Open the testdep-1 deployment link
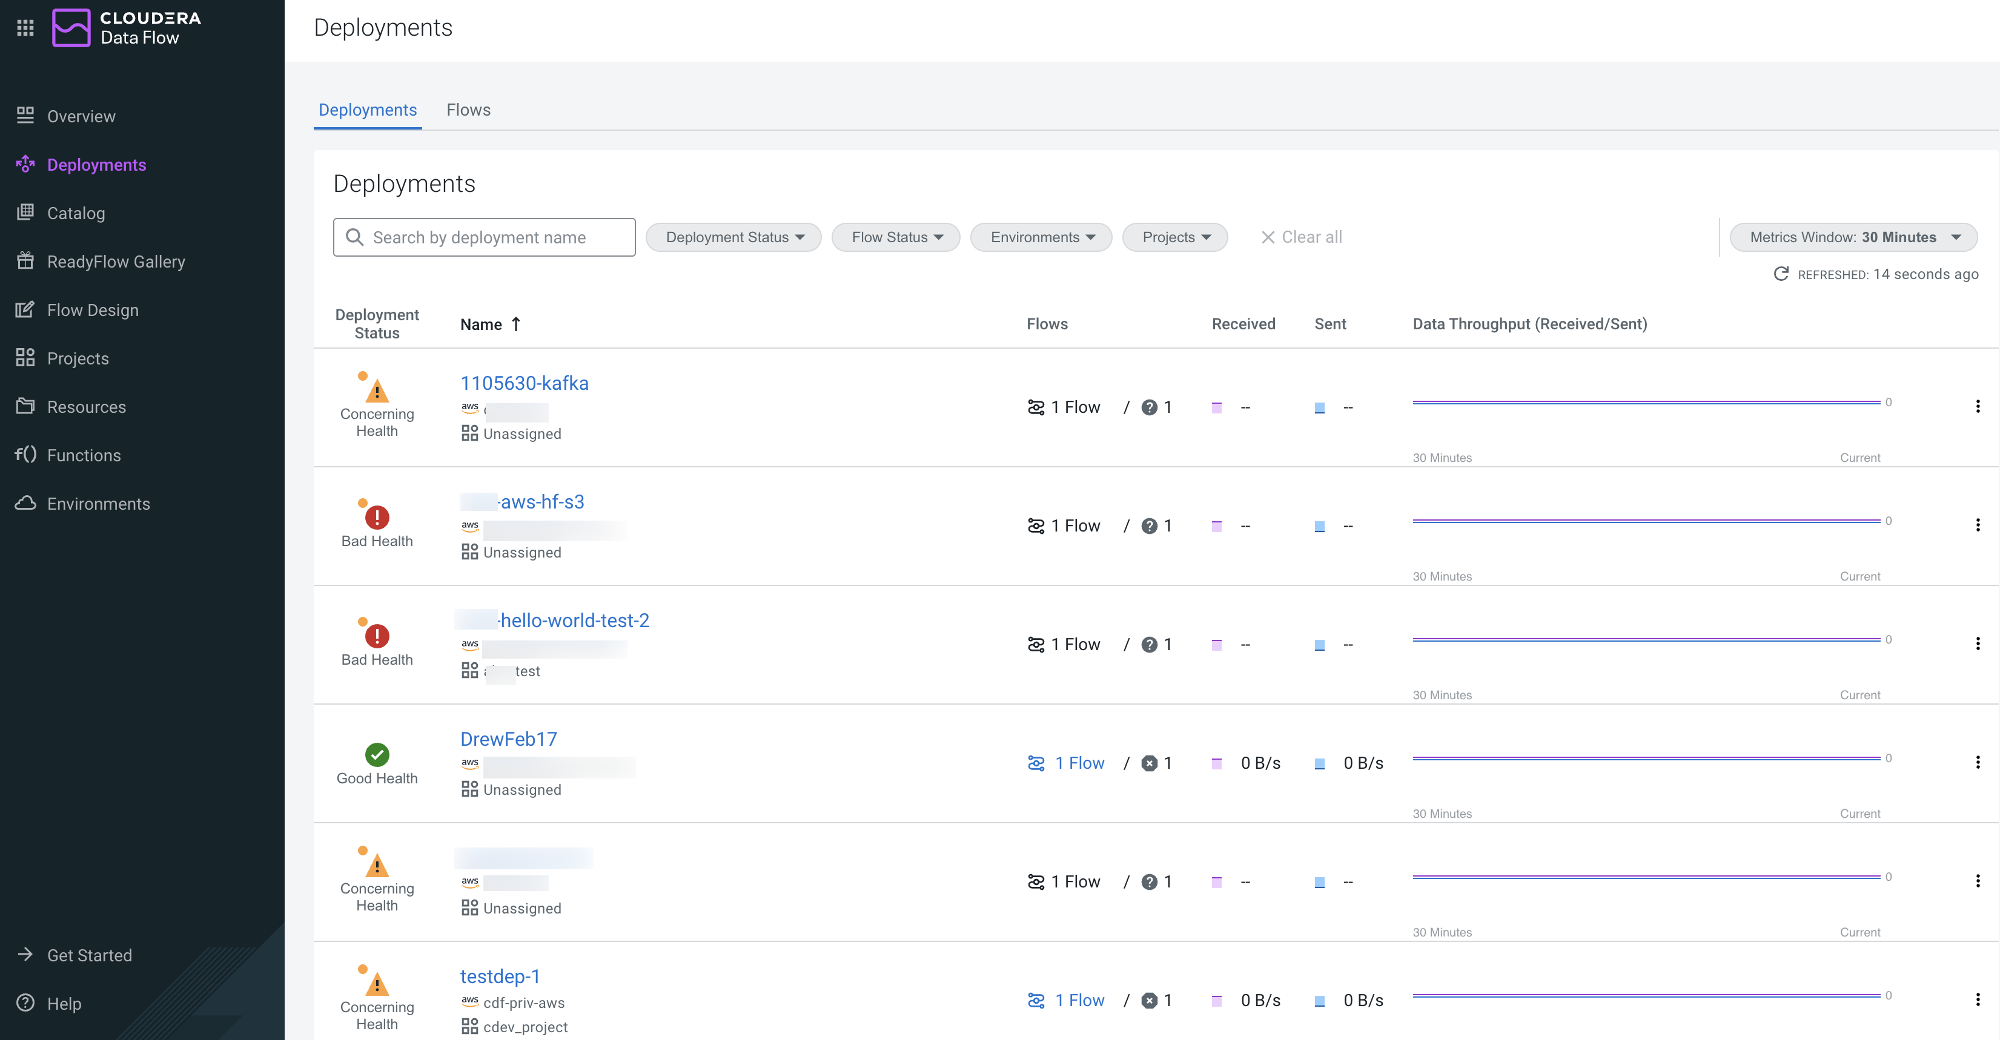Image resolution: width=2000 pixels, height=1040 pixels. 499,976
